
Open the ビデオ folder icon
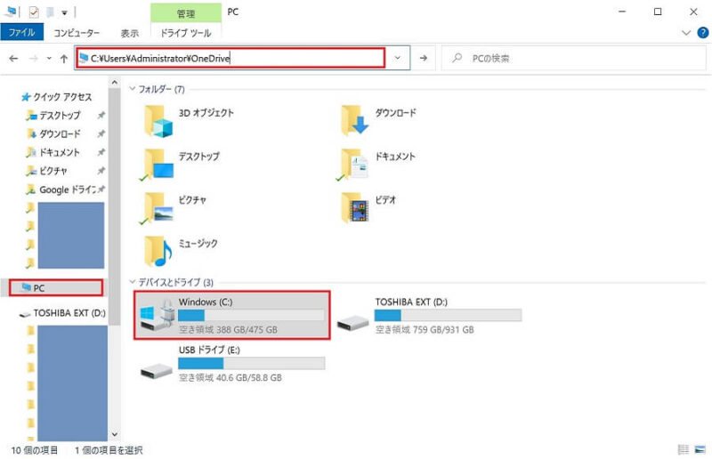coord(354,208)
